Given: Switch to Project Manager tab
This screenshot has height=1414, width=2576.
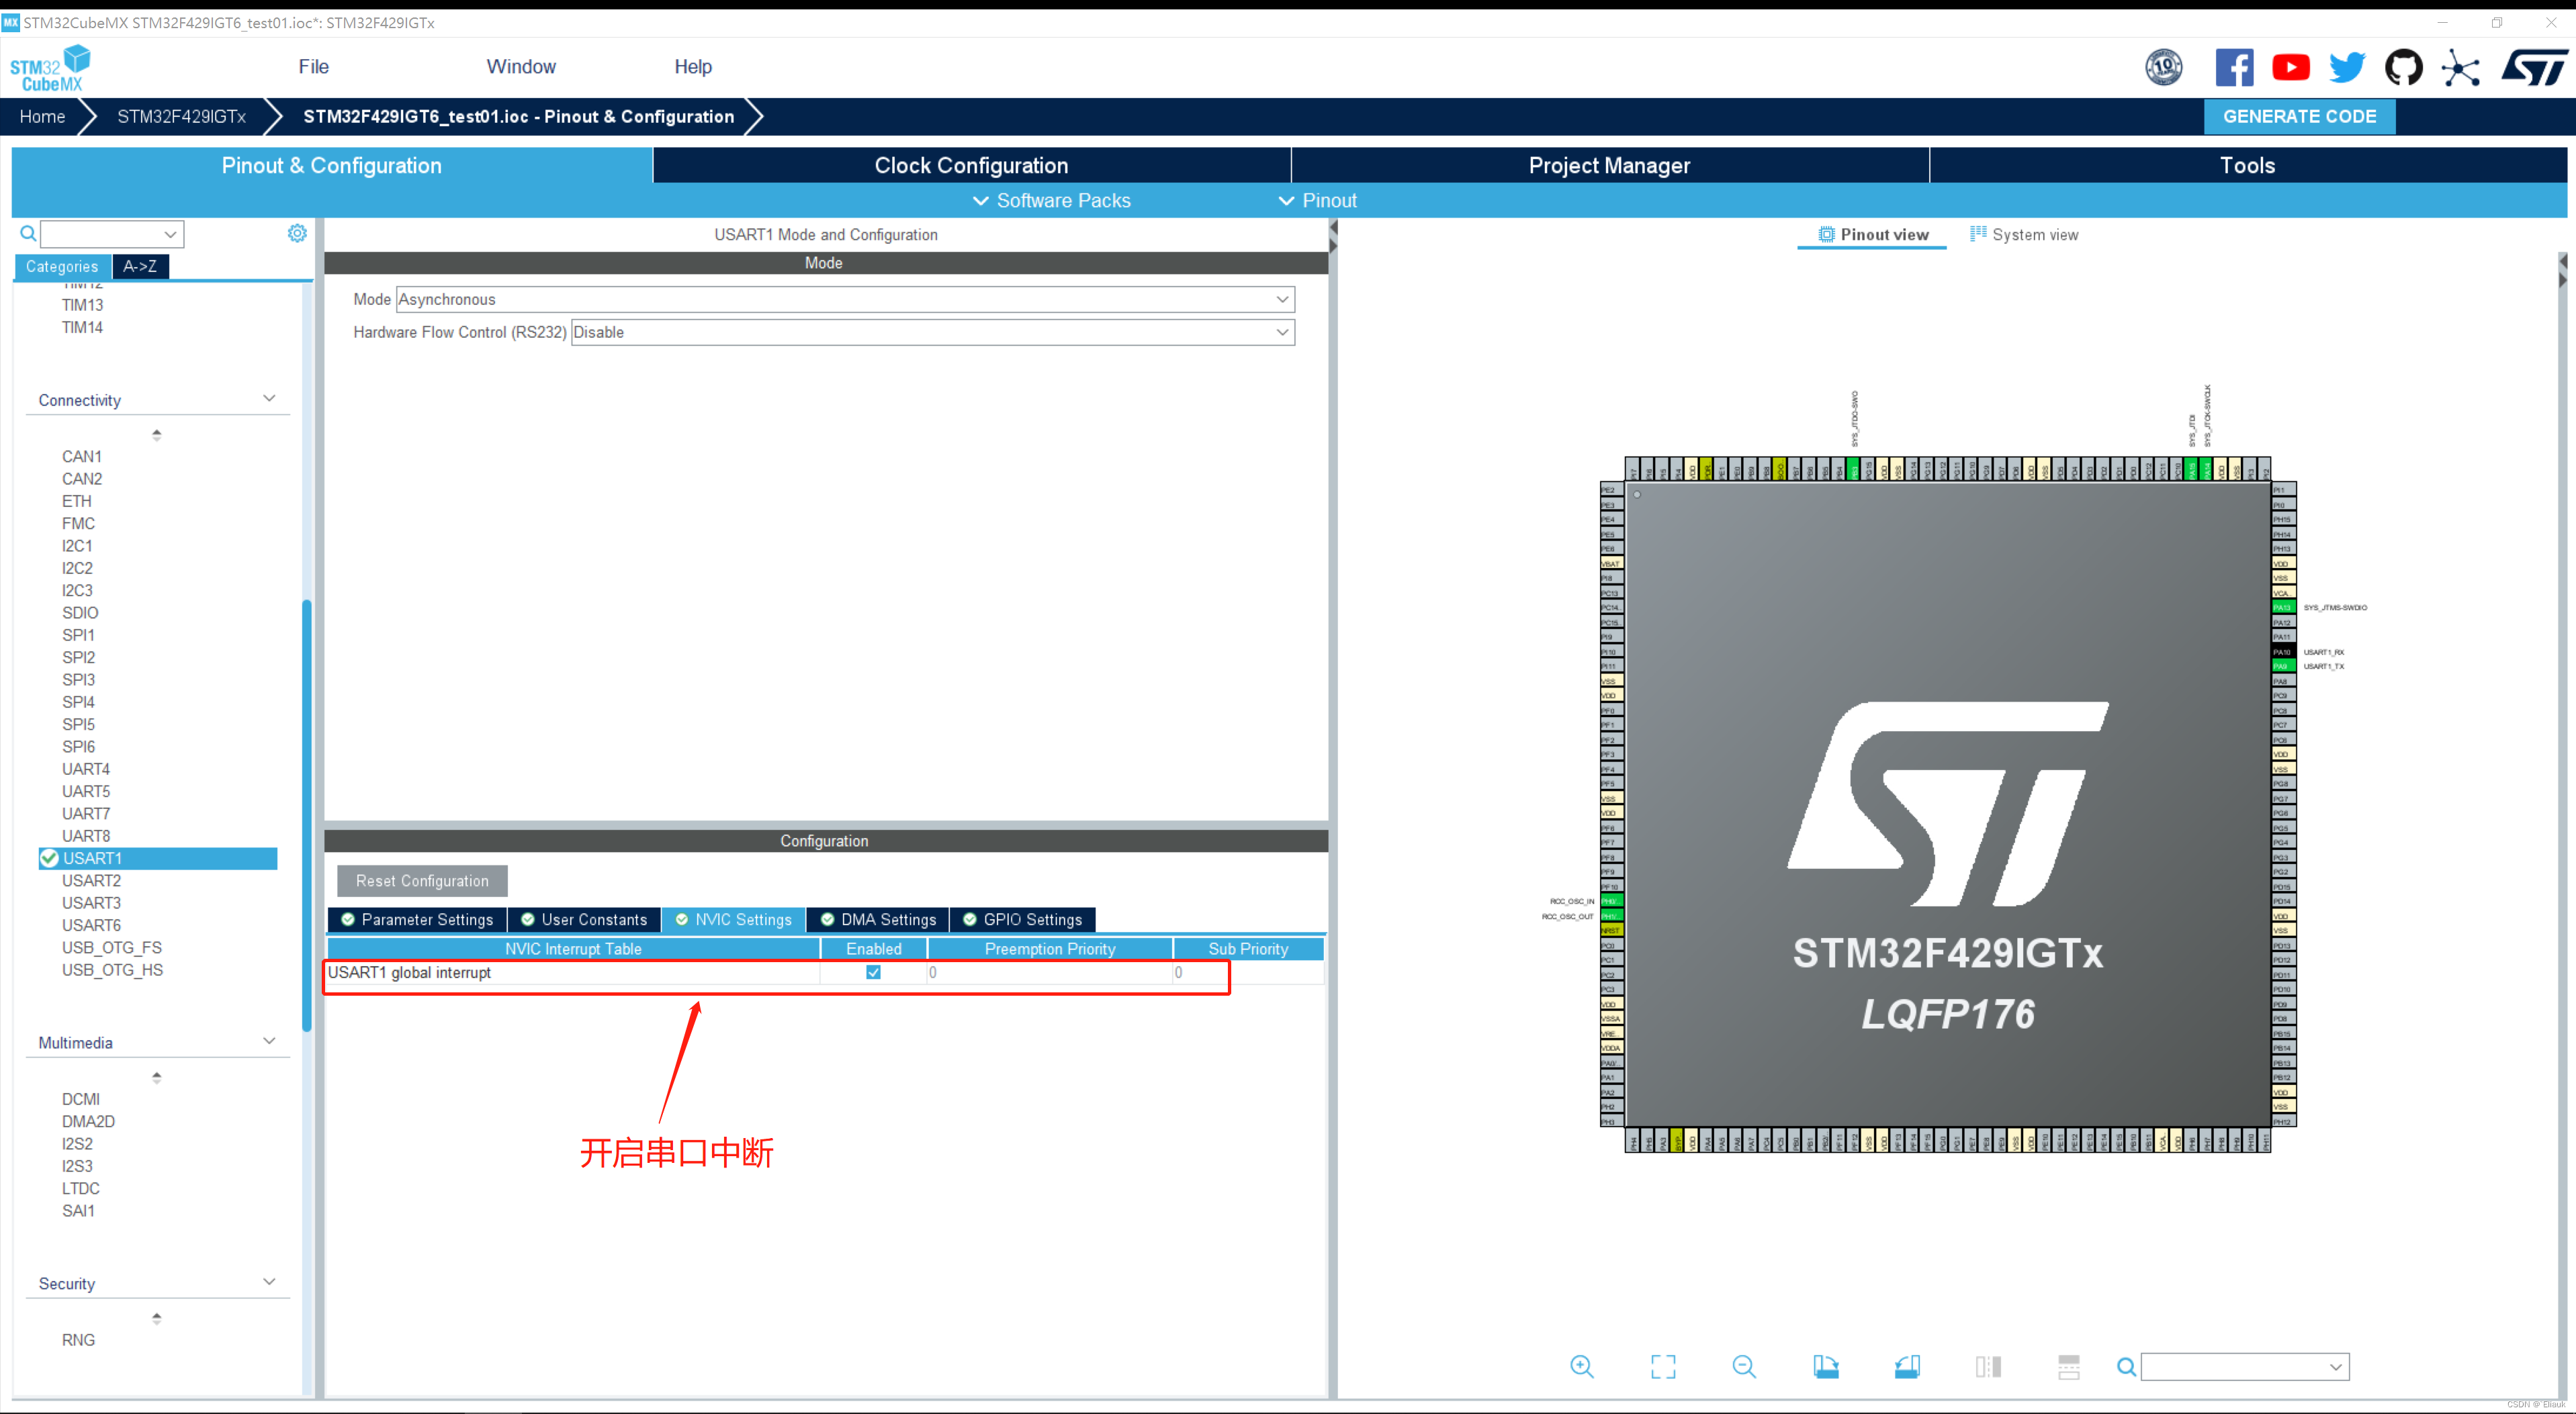Looking at the screenshot, I should point(1609,165).
